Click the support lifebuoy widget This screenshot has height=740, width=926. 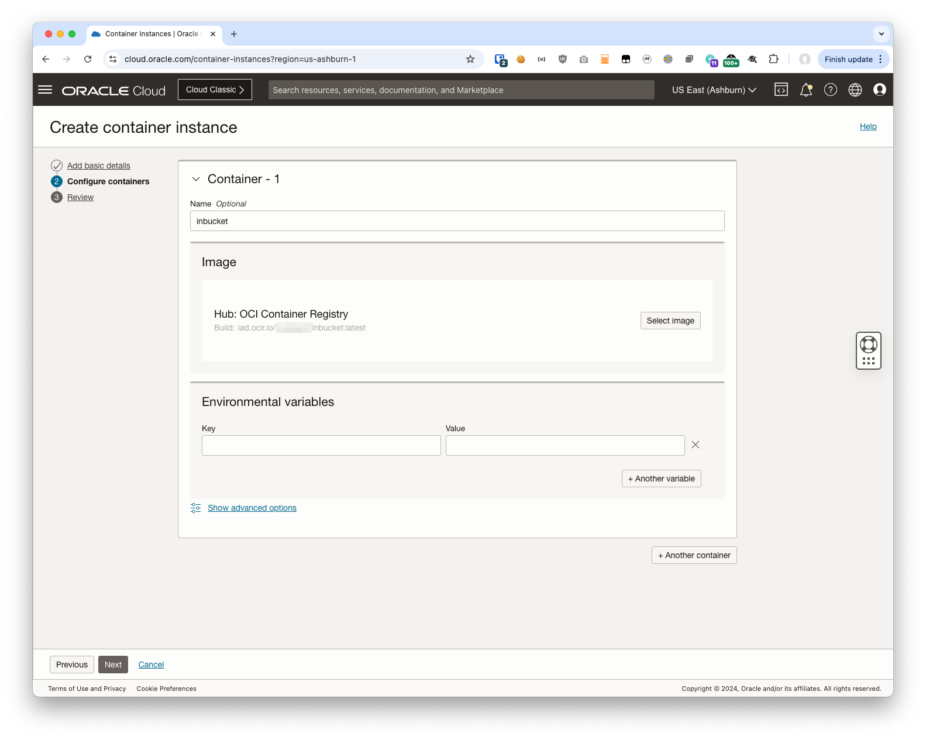(869, 345)
